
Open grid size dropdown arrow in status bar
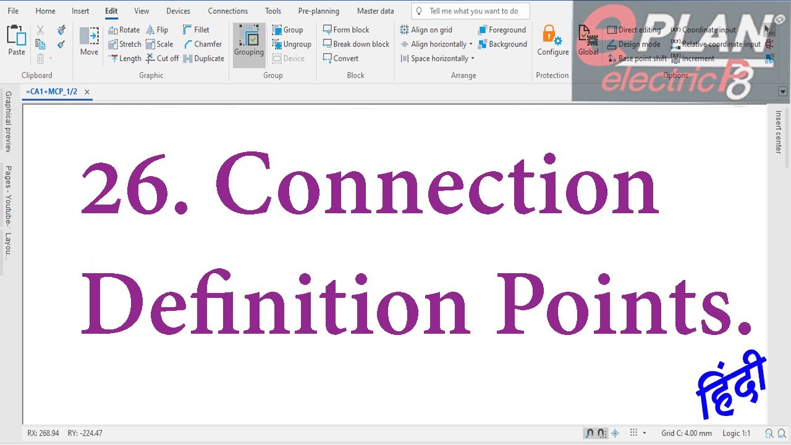point(645,433)
